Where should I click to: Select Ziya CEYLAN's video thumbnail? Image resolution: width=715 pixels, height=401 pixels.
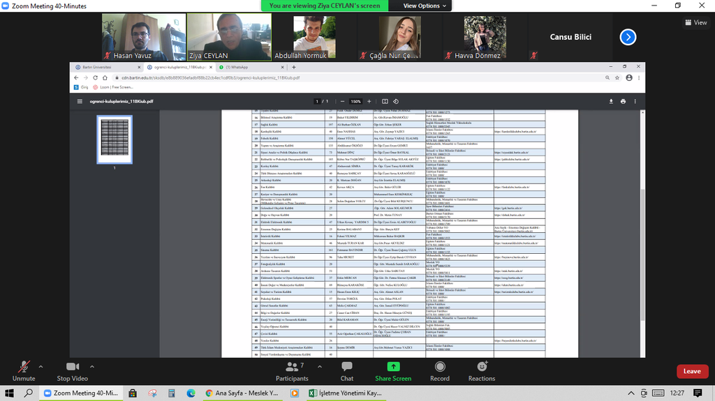coord(228,37)
